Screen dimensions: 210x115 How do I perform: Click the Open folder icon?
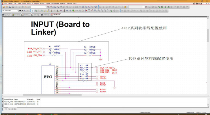pyautogui.click(x=7, y=7)
